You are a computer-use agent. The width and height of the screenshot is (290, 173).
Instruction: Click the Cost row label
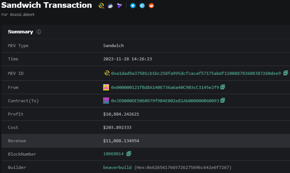click(x=13, y=127)
